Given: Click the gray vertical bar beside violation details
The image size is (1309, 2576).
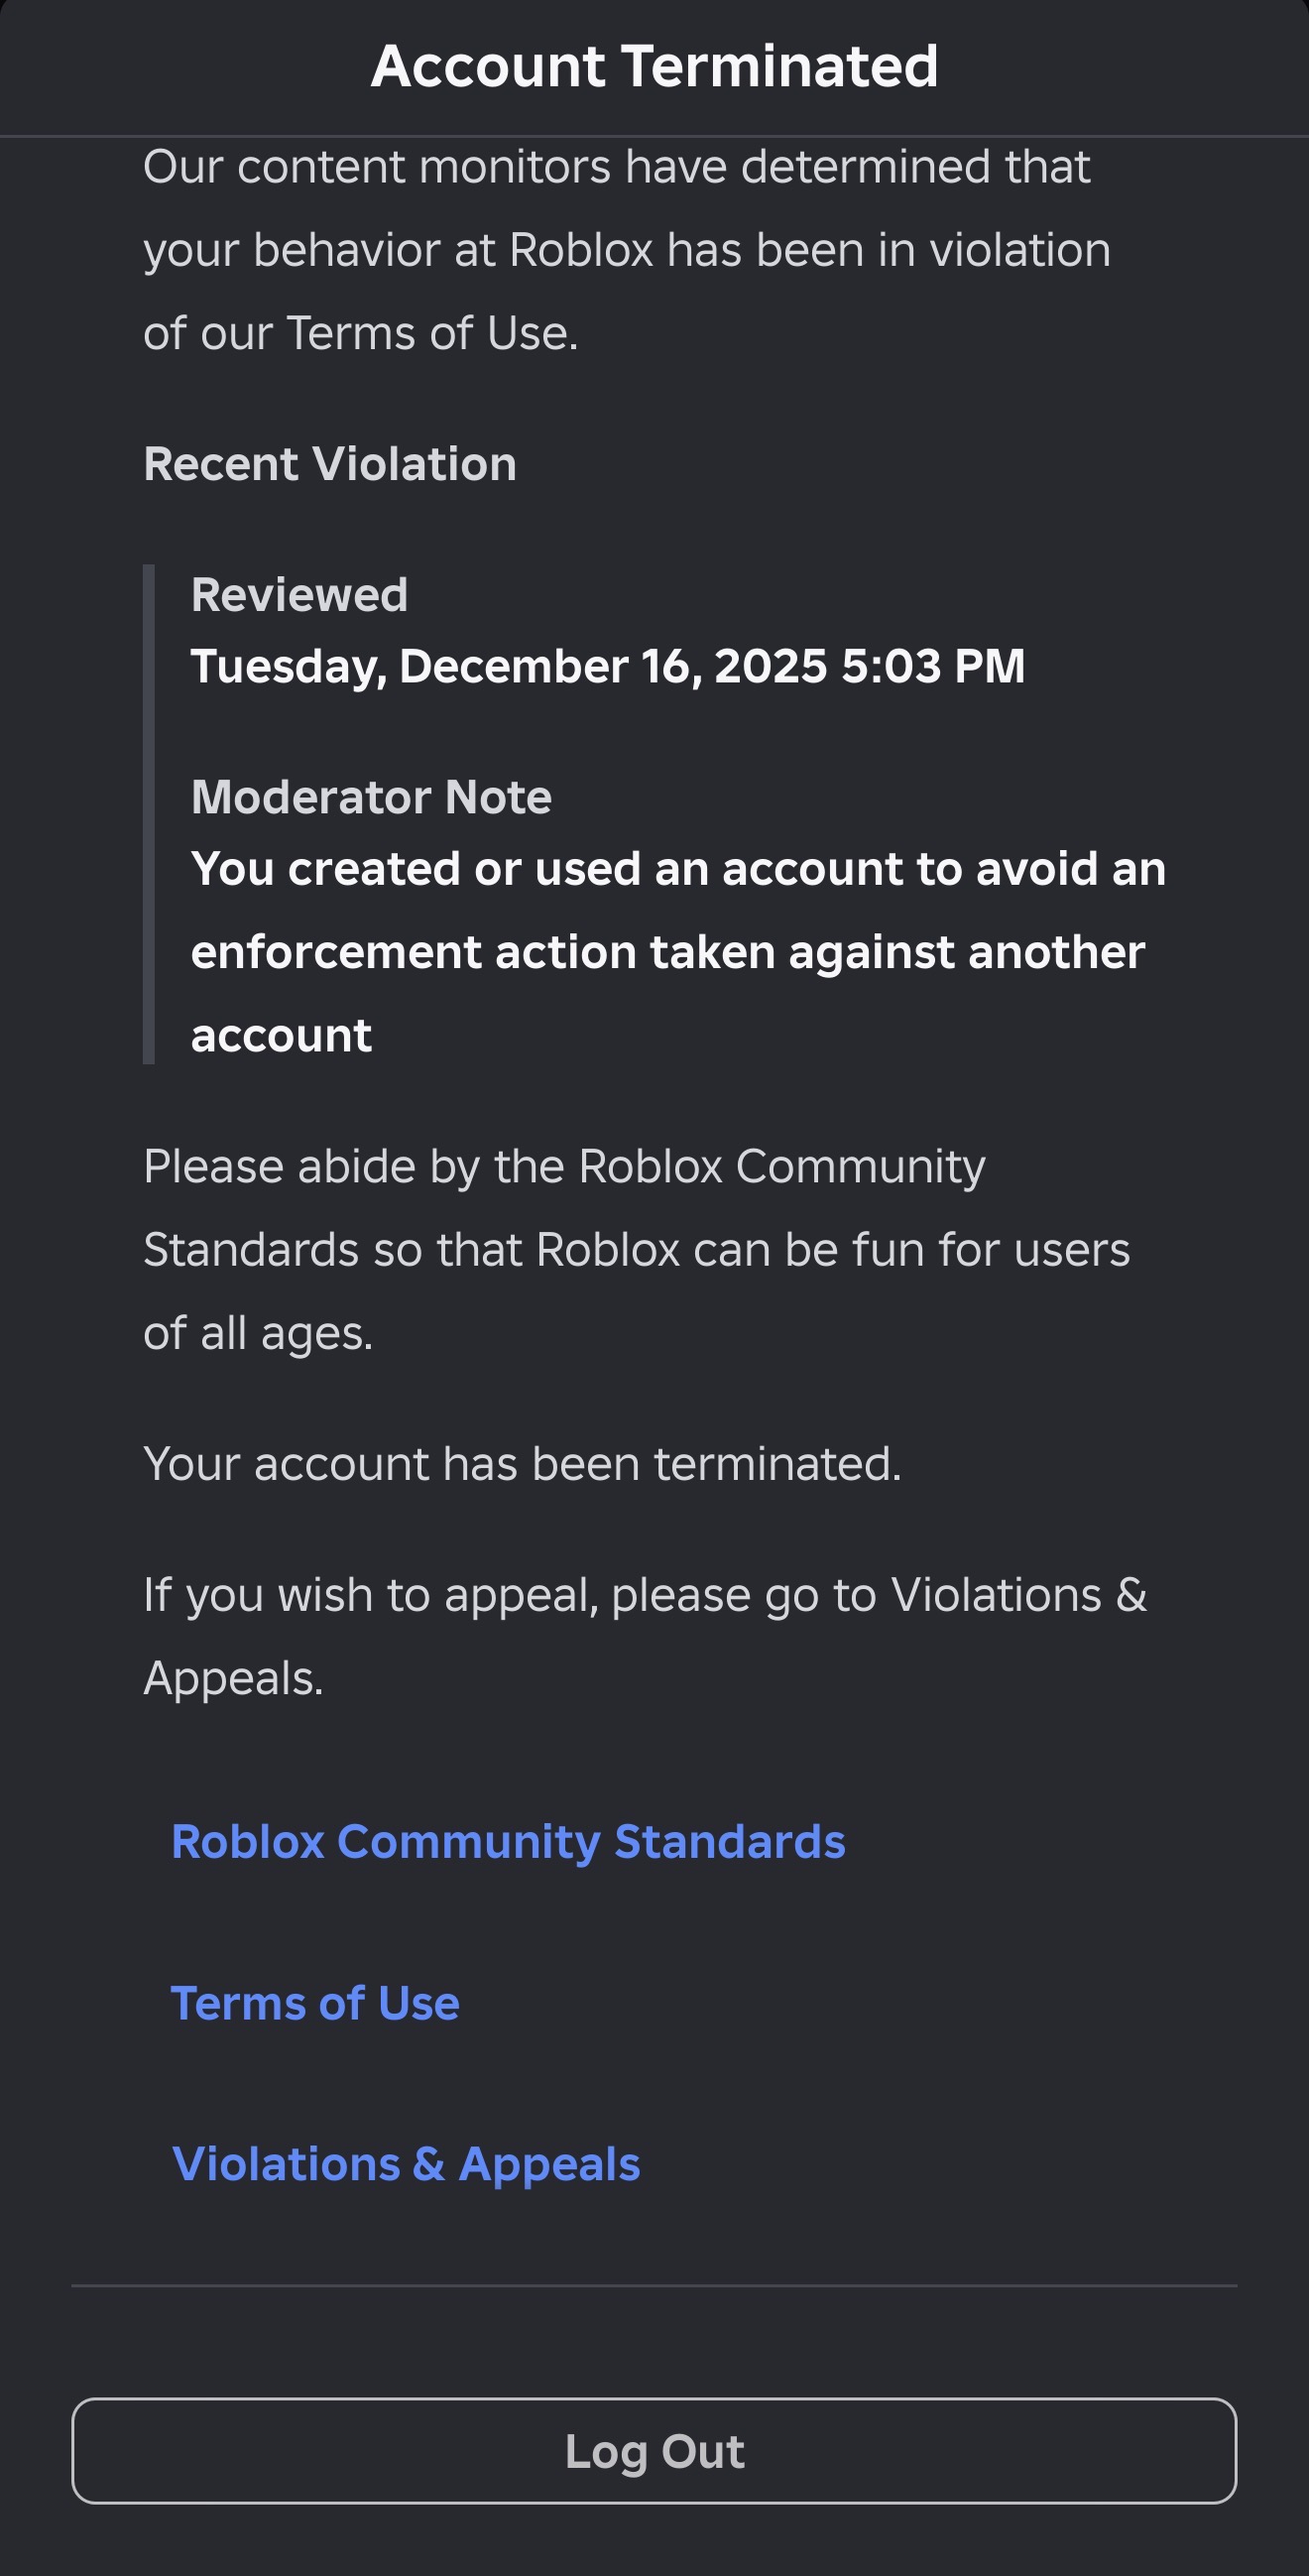Looking at the screenshot, I should pyautogui.click(x=149, y=814).
